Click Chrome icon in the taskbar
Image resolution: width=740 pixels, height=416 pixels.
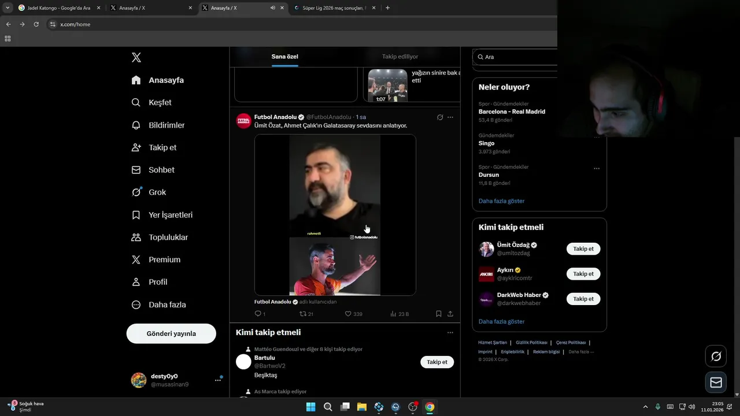coord(430,407)
